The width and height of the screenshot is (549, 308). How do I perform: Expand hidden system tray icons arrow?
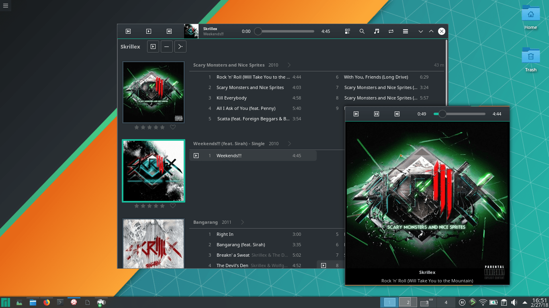(x=524, y=302)
